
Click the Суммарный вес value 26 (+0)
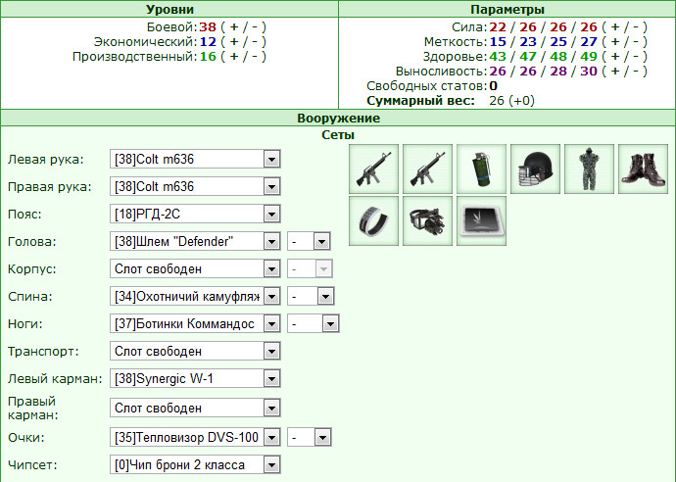click(x=511, y=101)
